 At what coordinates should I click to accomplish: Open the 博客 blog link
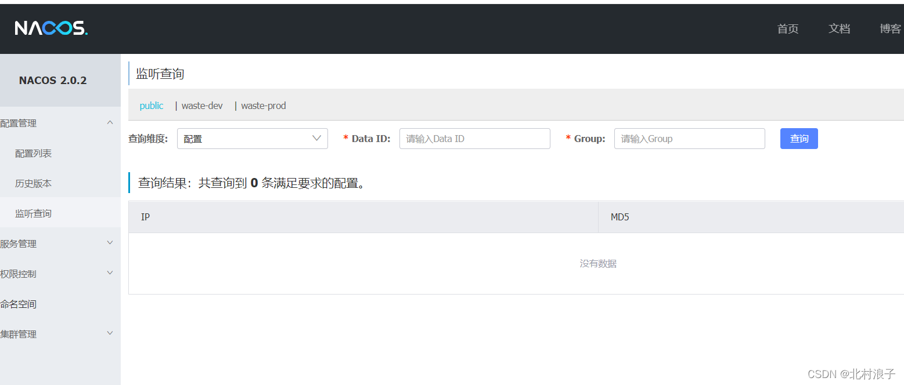890,29
